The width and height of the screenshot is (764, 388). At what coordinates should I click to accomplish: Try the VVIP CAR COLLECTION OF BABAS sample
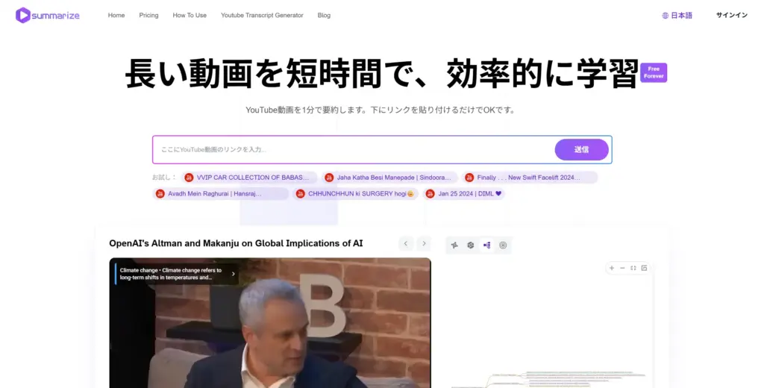(x=249, y=178)
